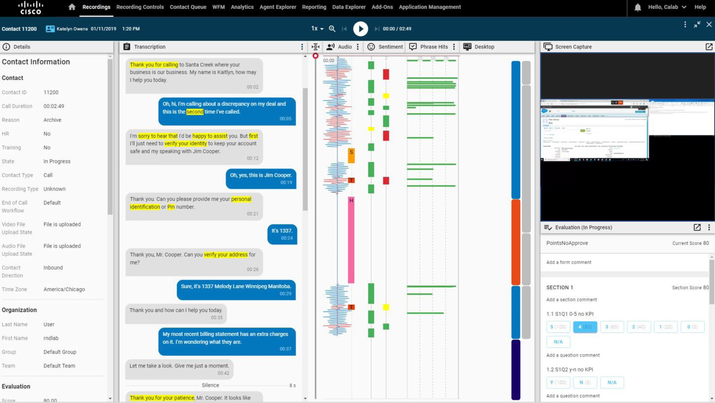The image size is (715, 403).
Task: Click Add a form comment
Action: (569, 262)
